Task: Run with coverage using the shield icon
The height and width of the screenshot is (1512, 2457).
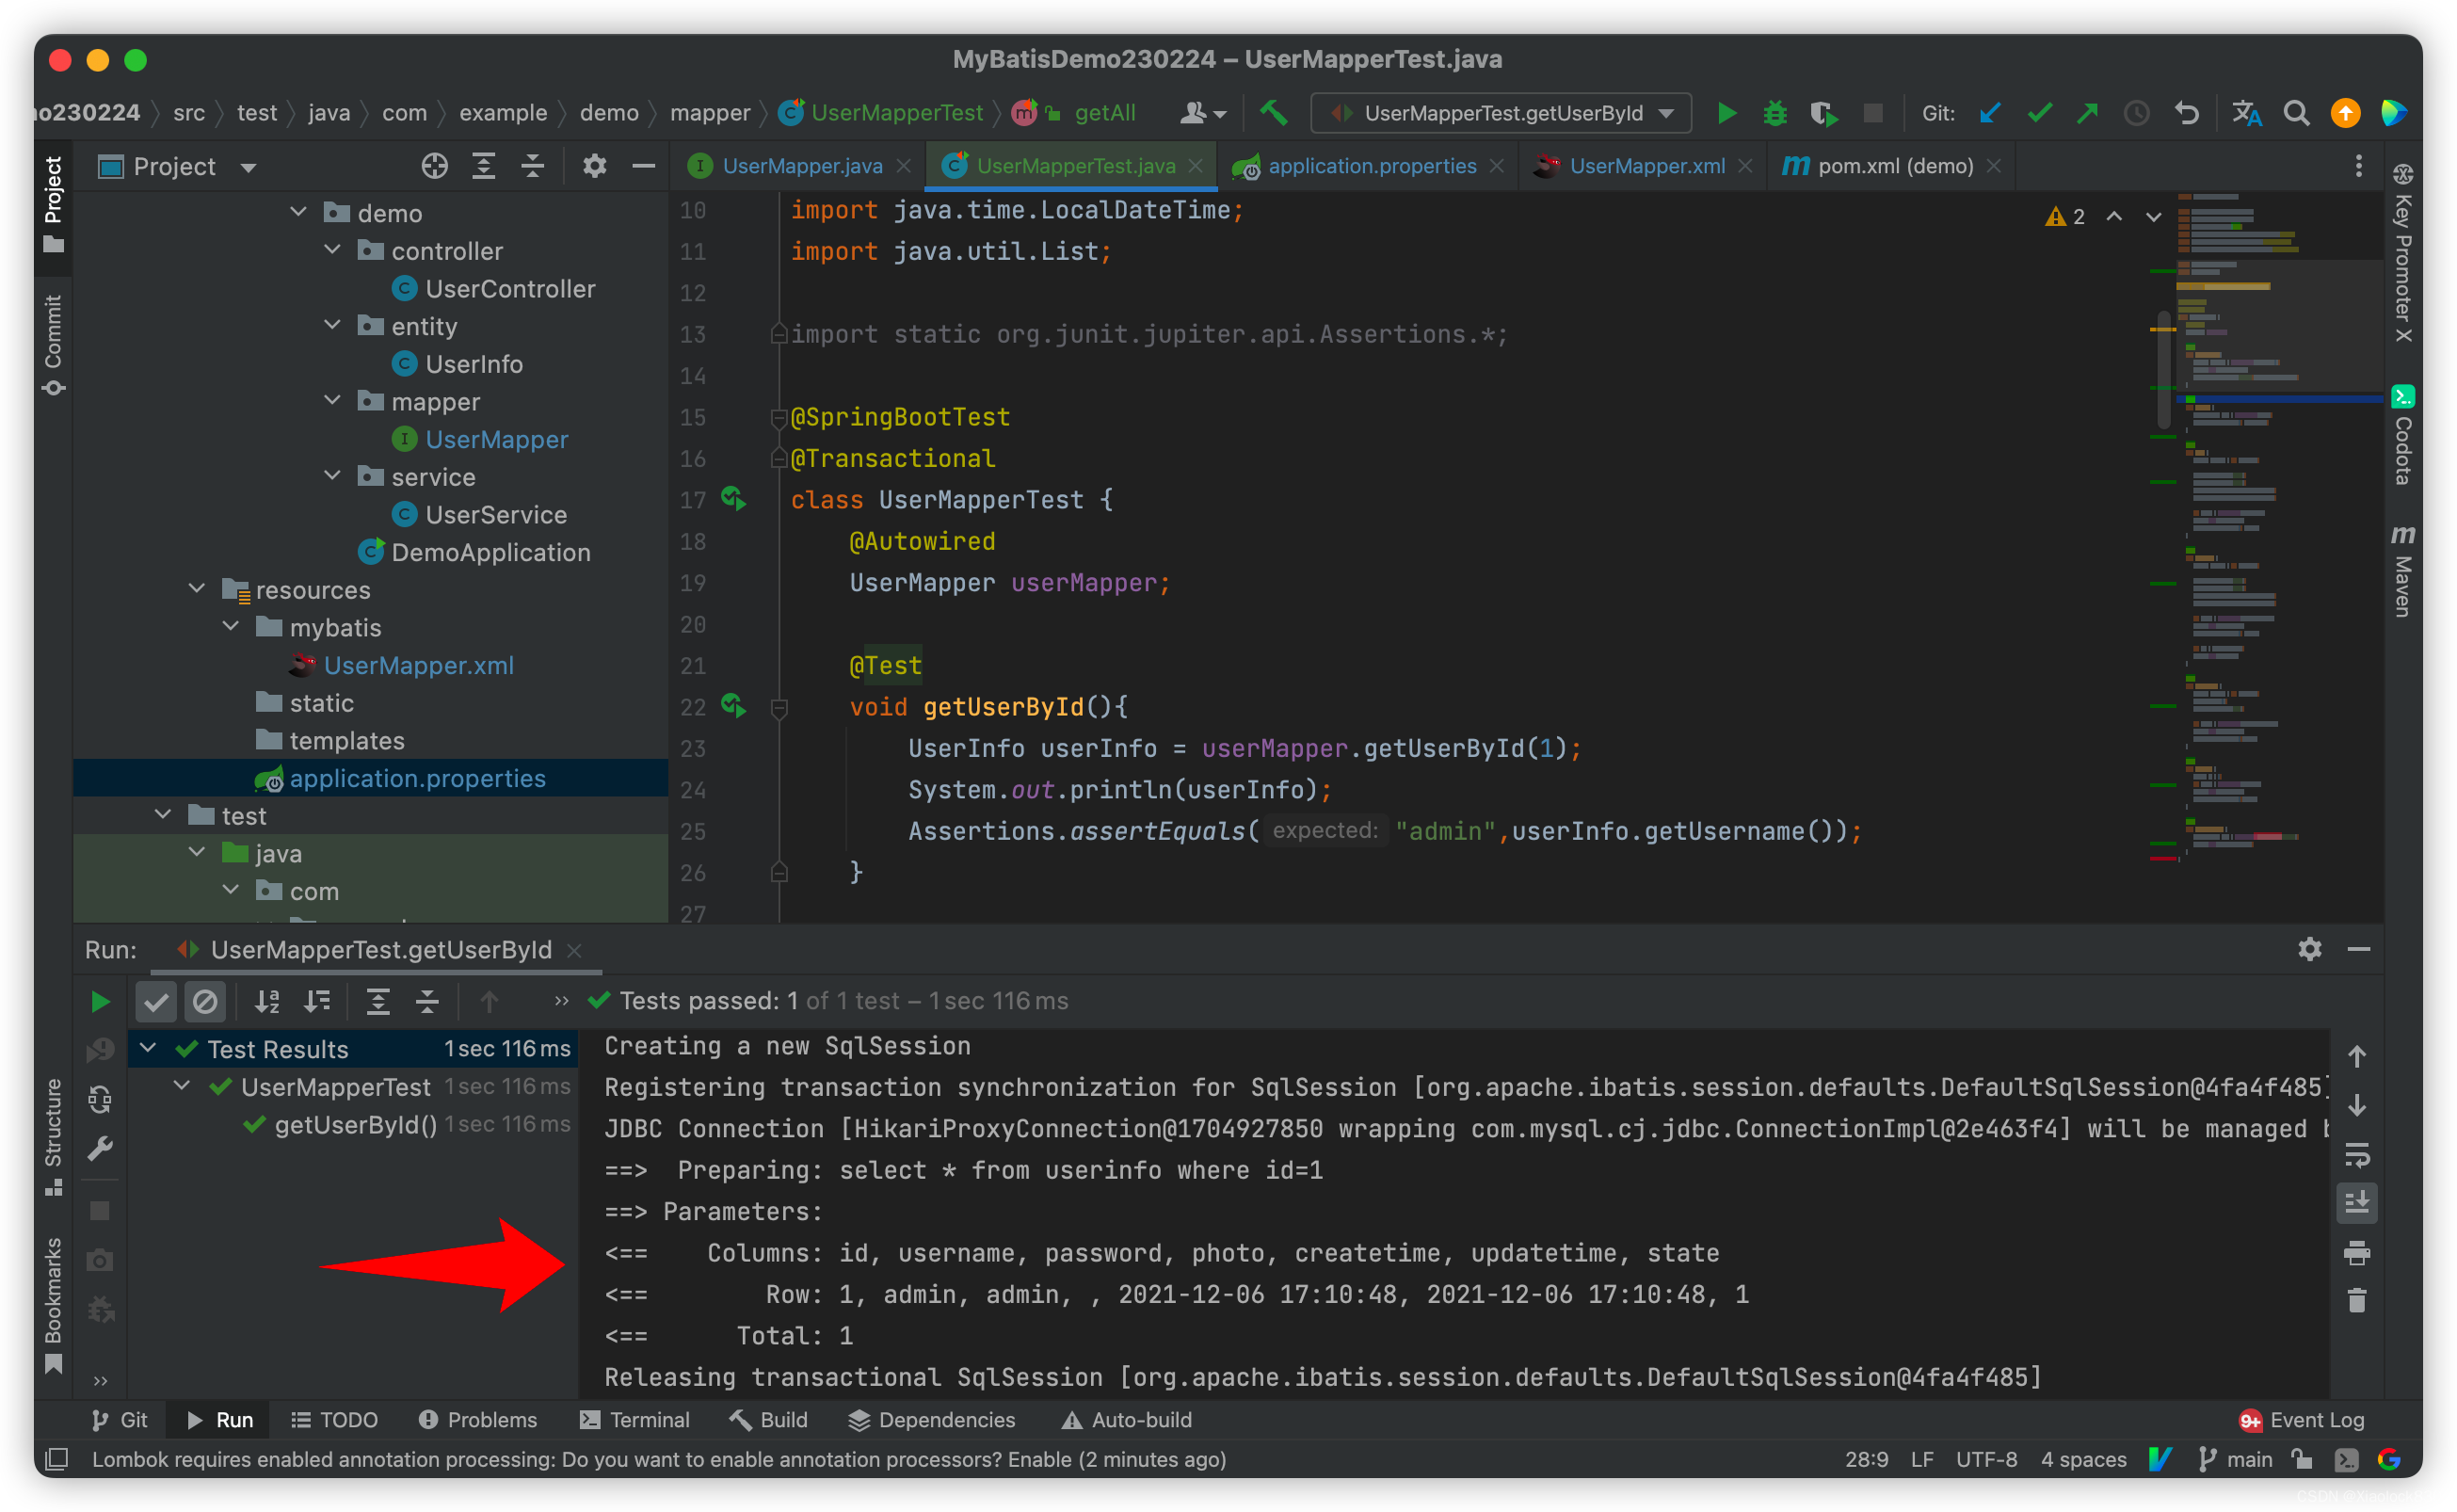Action: tap(1823, 113)
